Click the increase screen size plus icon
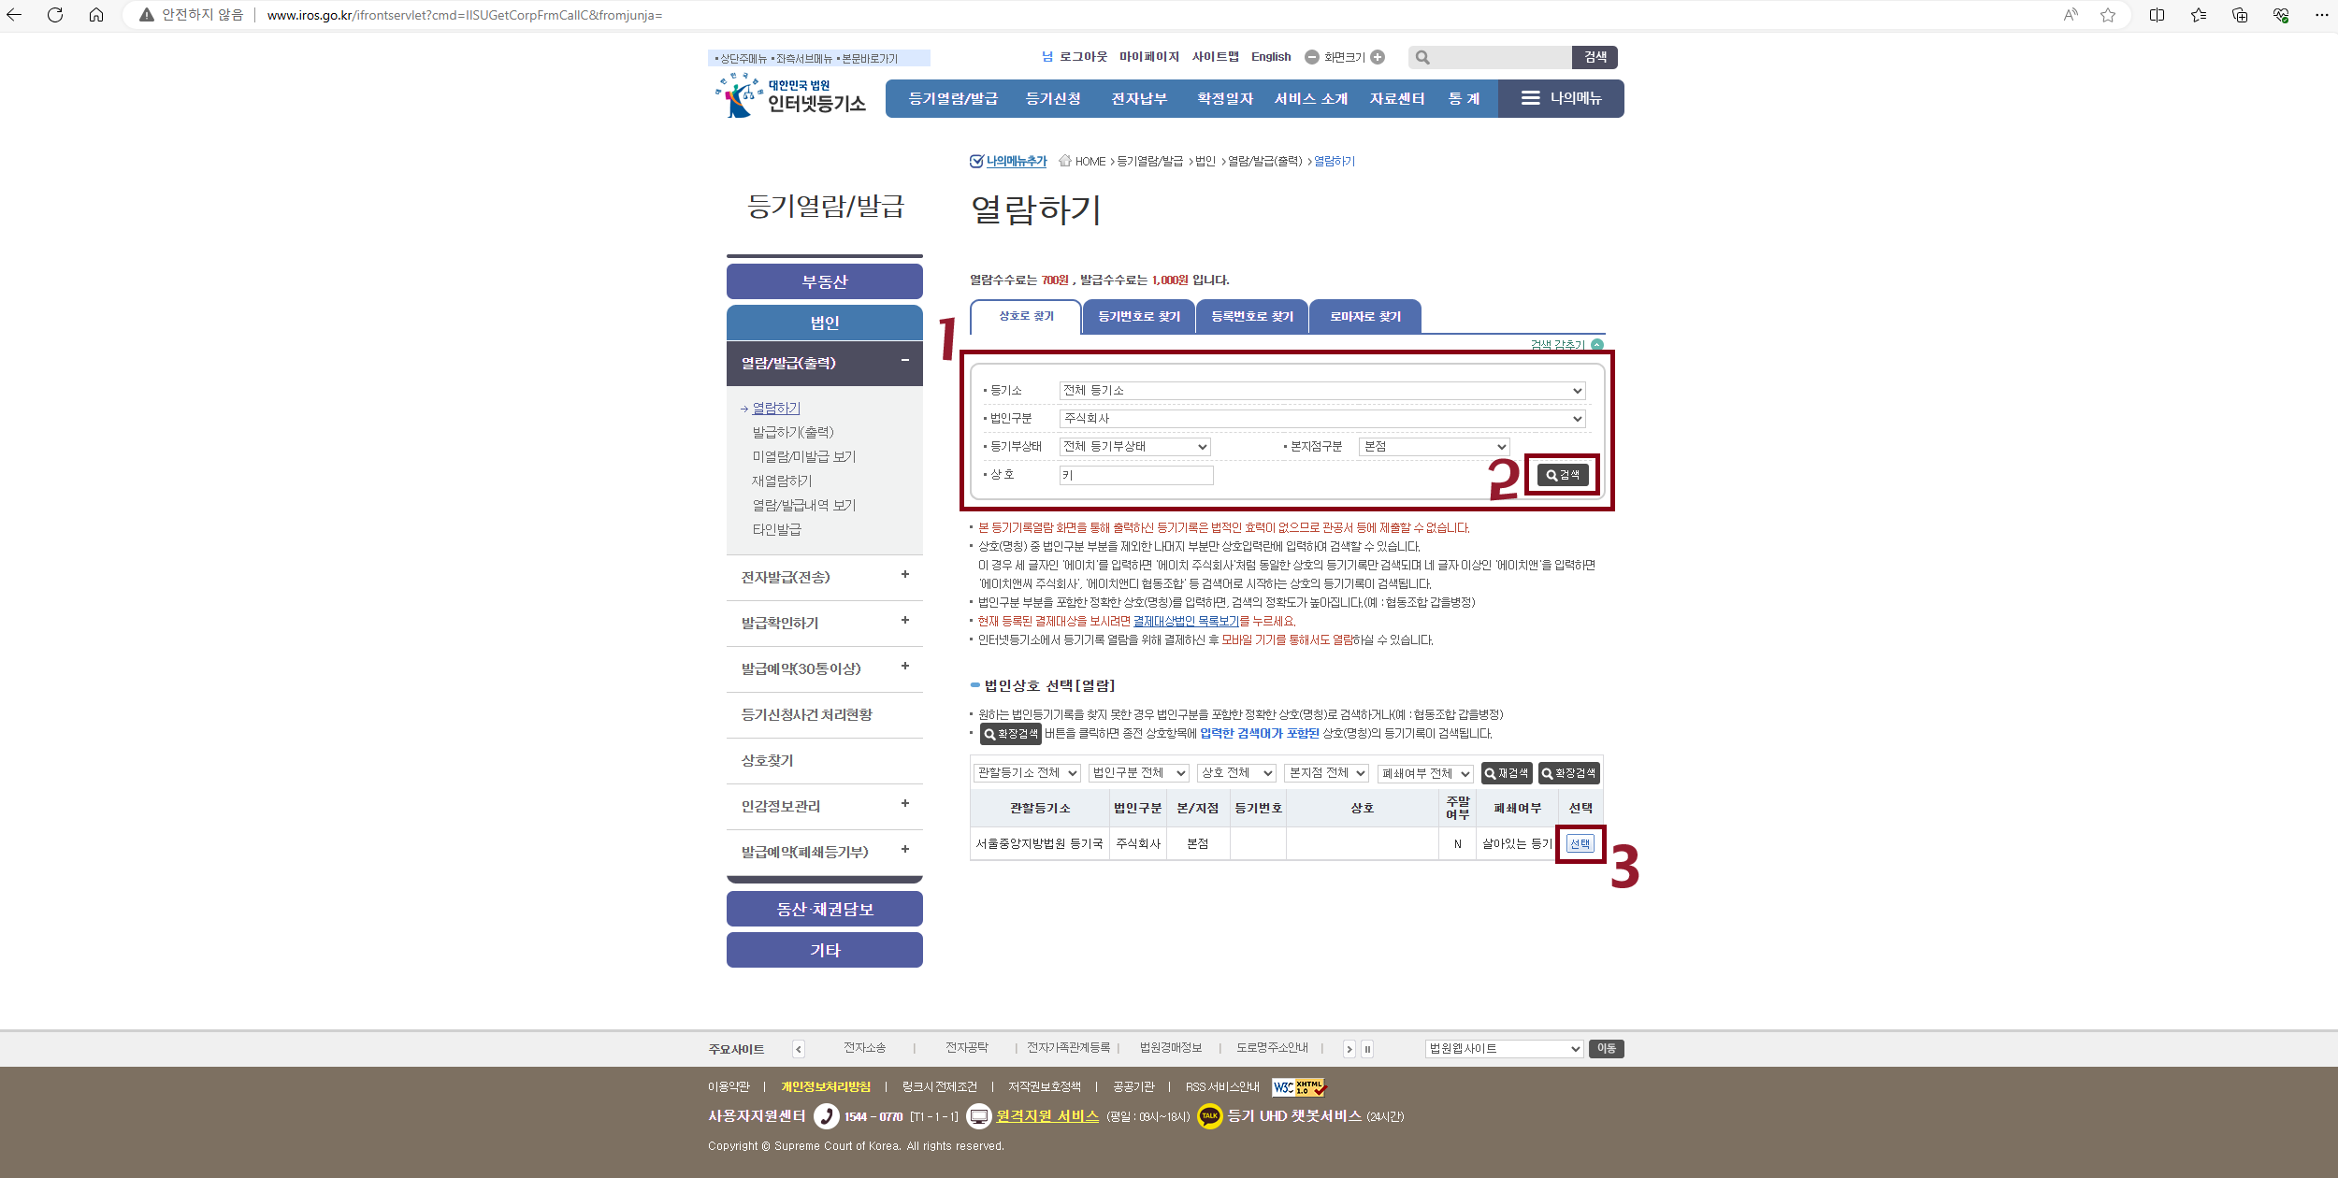The image size is (2338, 1178). pos(1378,57)
